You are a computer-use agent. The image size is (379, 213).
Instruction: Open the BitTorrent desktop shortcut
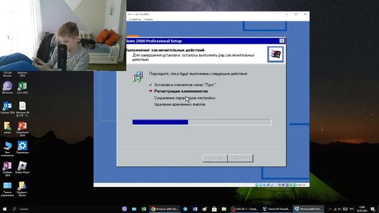(x=7, y=88)
